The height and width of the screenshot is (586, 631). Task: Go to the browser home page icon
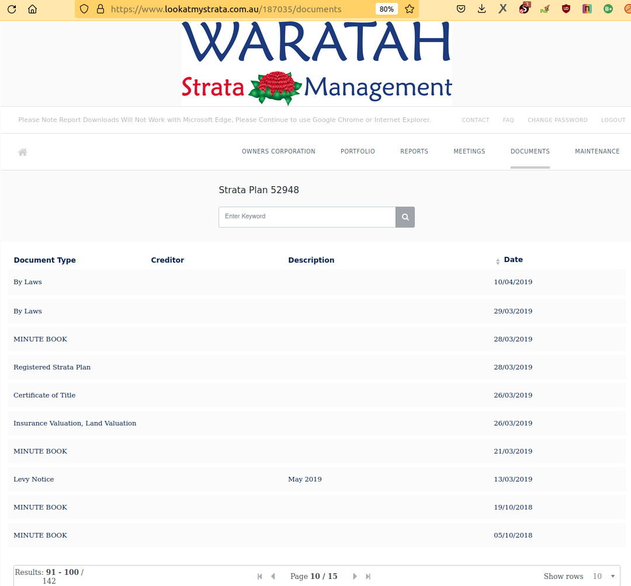(33, 9)
